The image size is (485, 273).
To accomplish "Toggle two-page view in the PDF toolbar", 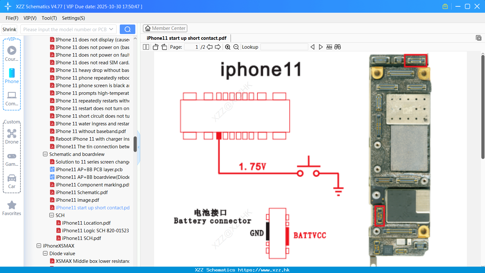I will 146,47.
